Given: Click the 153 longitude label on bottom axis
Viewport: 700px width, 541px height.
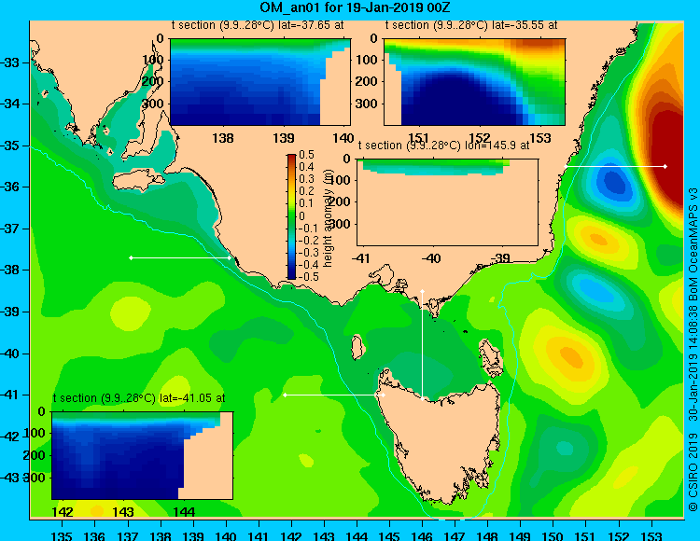Looking at the screenshot, I should coord(651,536).
